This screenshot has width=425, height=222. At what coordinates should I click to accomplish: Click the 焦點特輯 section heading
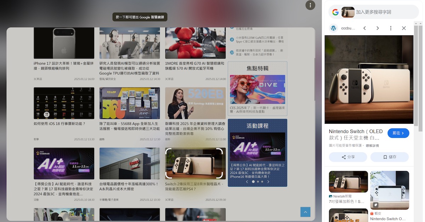(257, 68)
